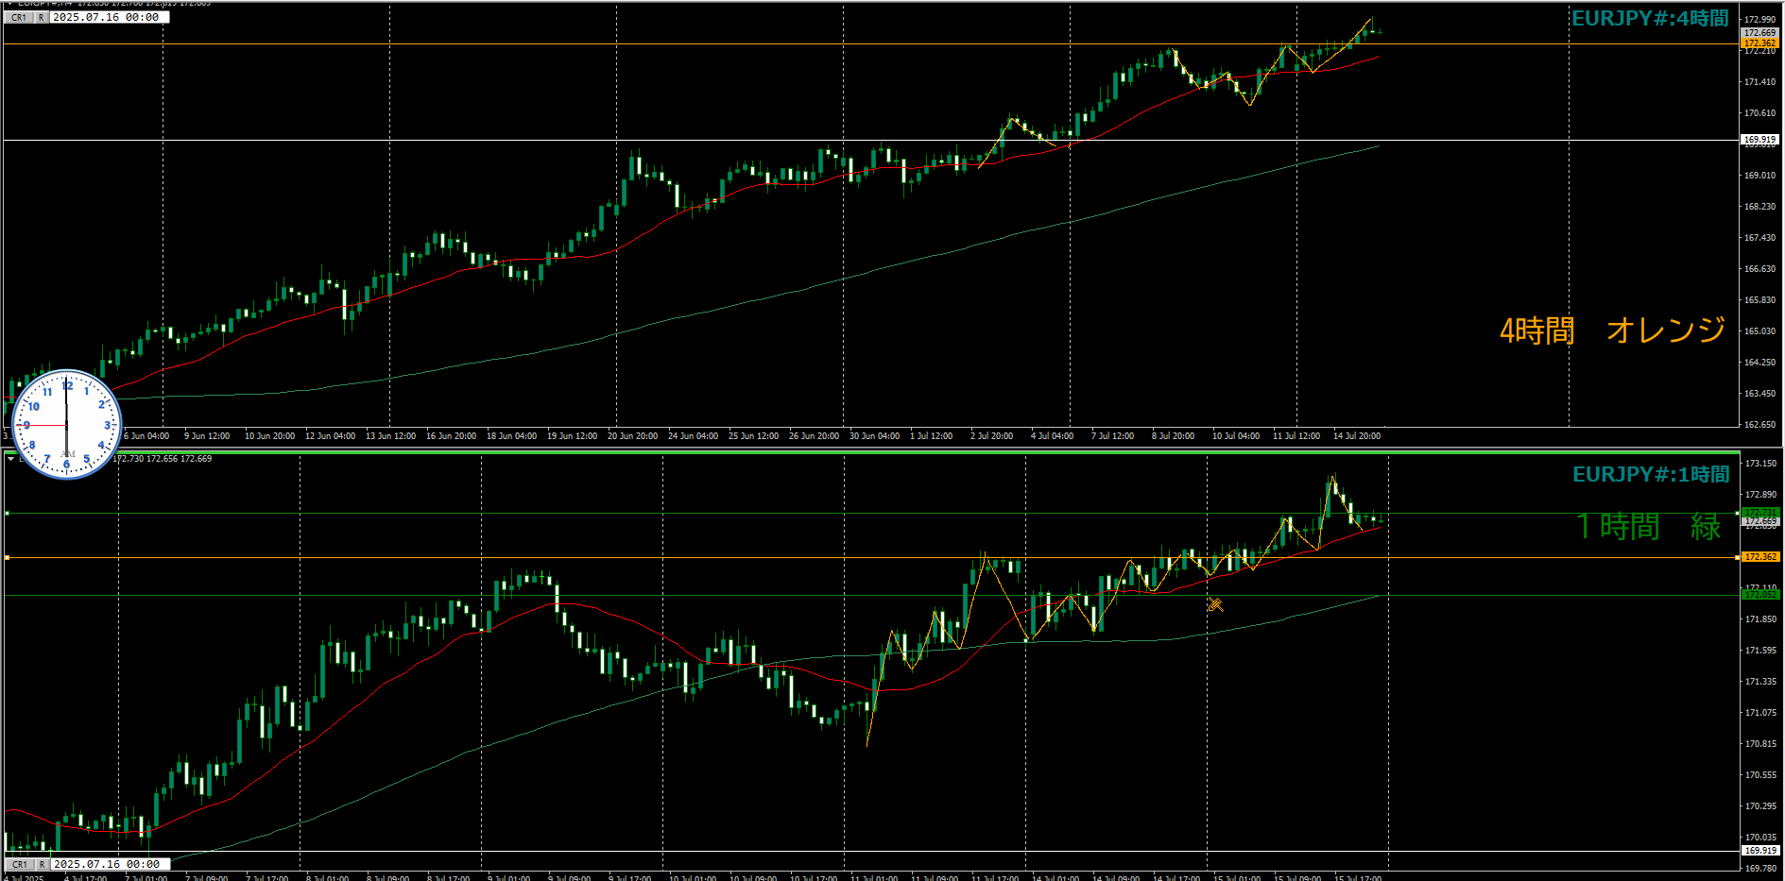Click the white handle at the left end of the upper green line in the lower chart
Screen dimensions: 1785x881
click(7, 513)
